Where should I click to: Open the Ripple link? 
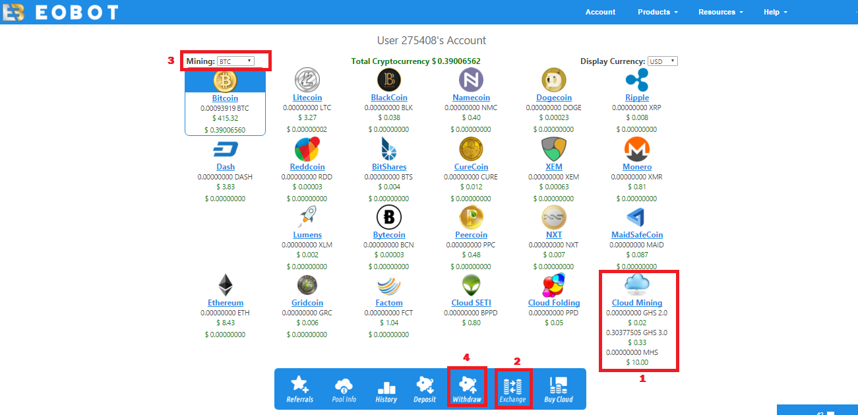(x=637, y=98)
